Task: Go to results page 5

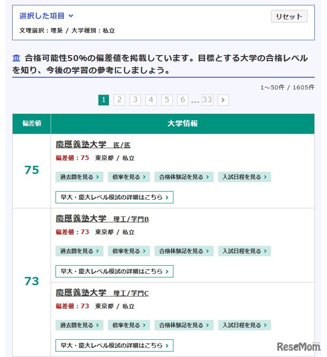Action: pos(167,100)
